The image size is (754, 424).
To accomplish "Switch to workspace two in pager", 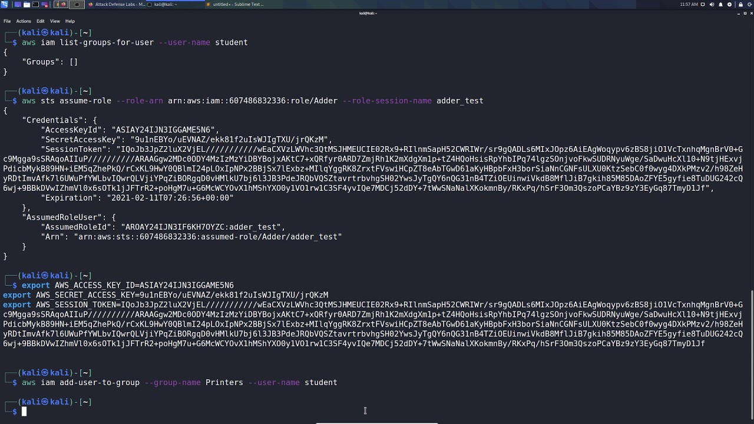I will (77, 4).
